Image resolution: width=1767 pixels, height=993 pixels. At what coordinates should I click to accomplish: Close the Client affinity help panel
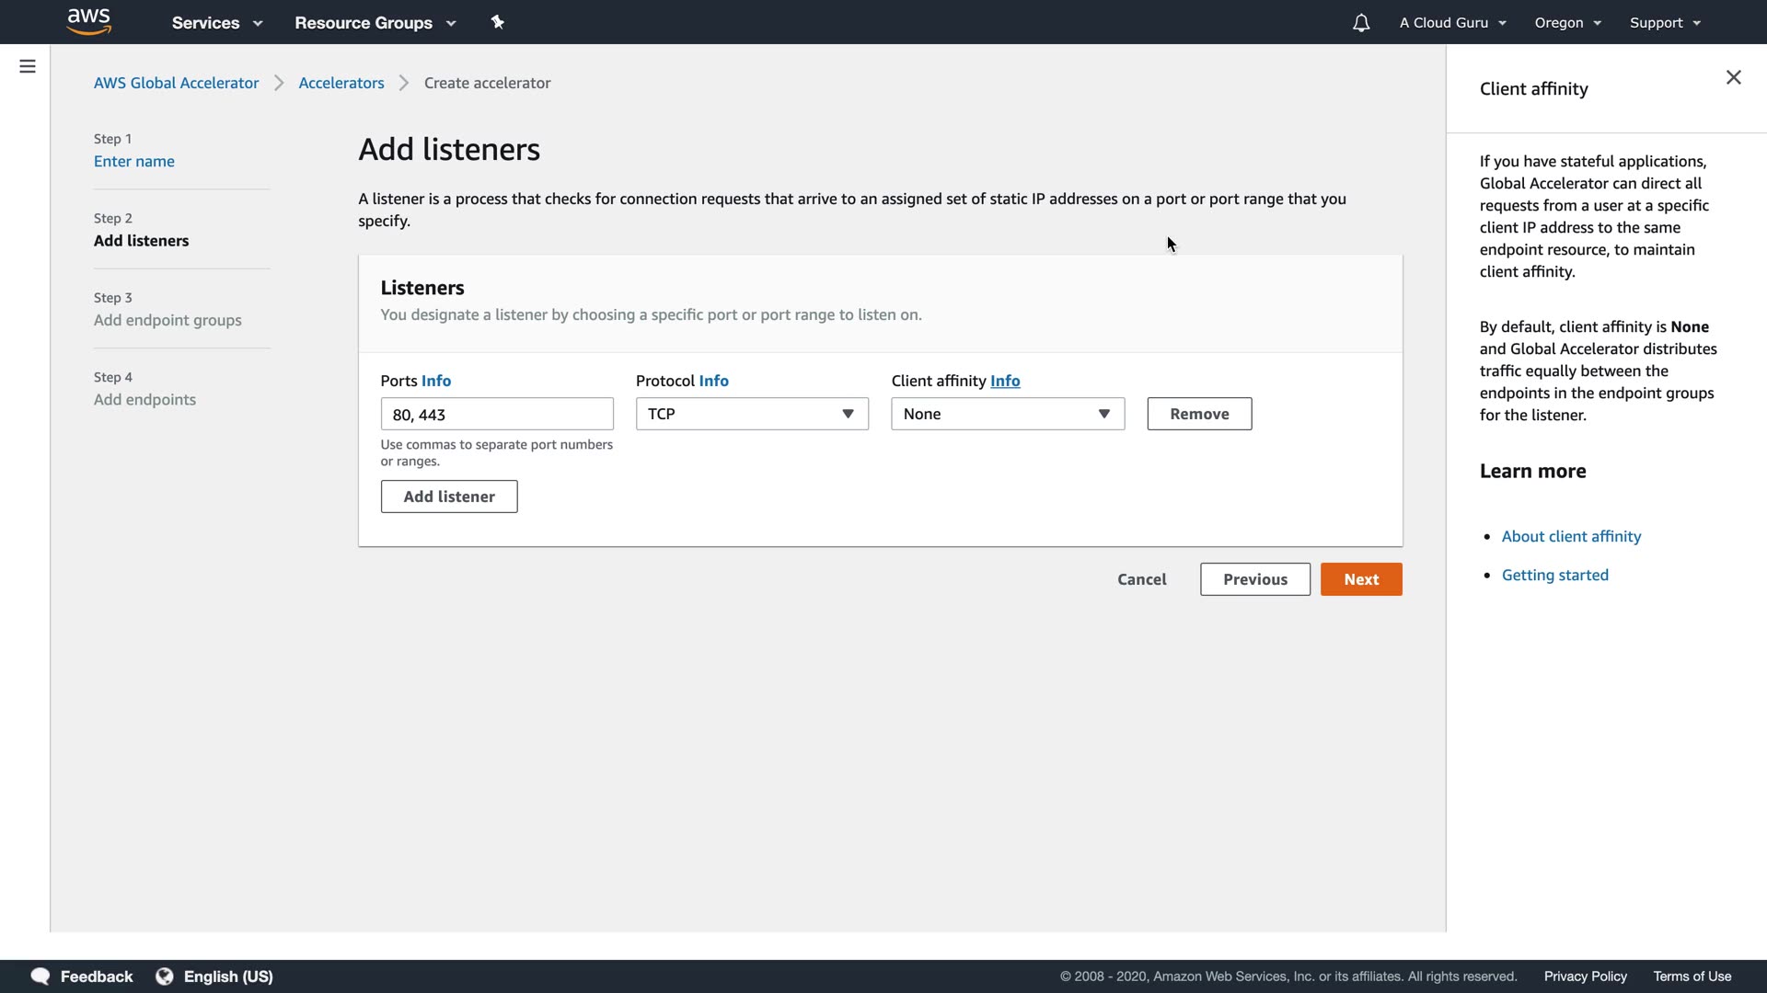point(1733,77)
